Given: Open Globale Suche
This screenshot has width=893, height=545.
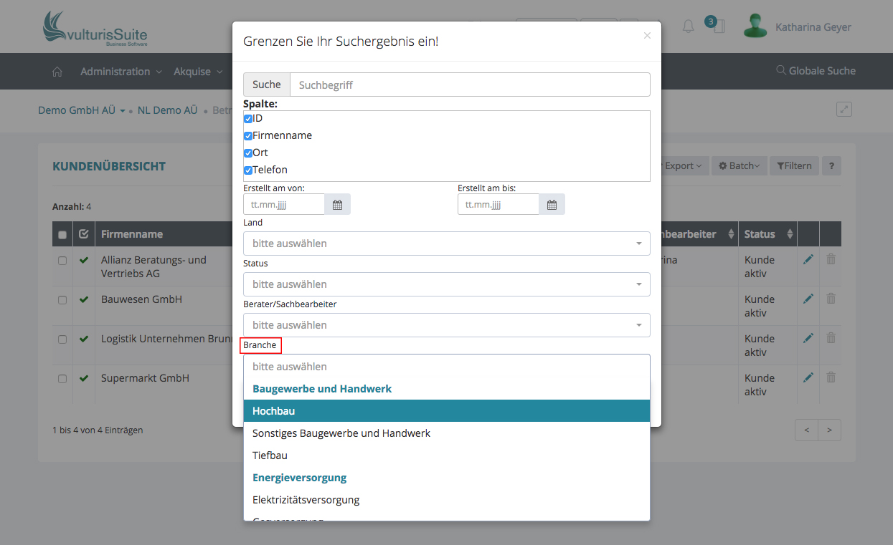Looking at the screenshot, I should (x=816, y=71).
